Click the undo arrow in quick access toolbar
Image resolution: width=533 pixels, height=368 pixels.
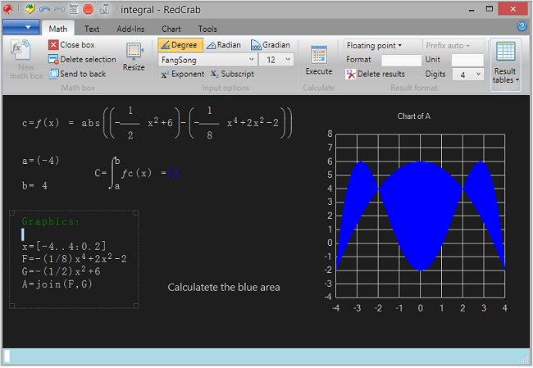click(44, 9)
